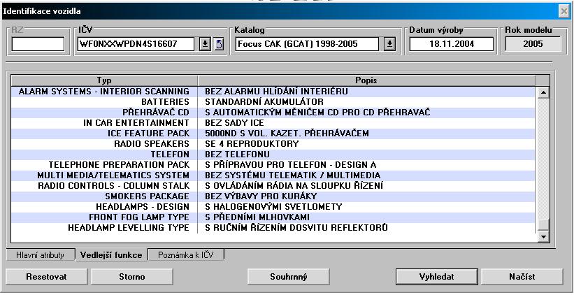Click the Vyhledat button
The height and width of the screenshot is (295, 574).
[436, 277]
